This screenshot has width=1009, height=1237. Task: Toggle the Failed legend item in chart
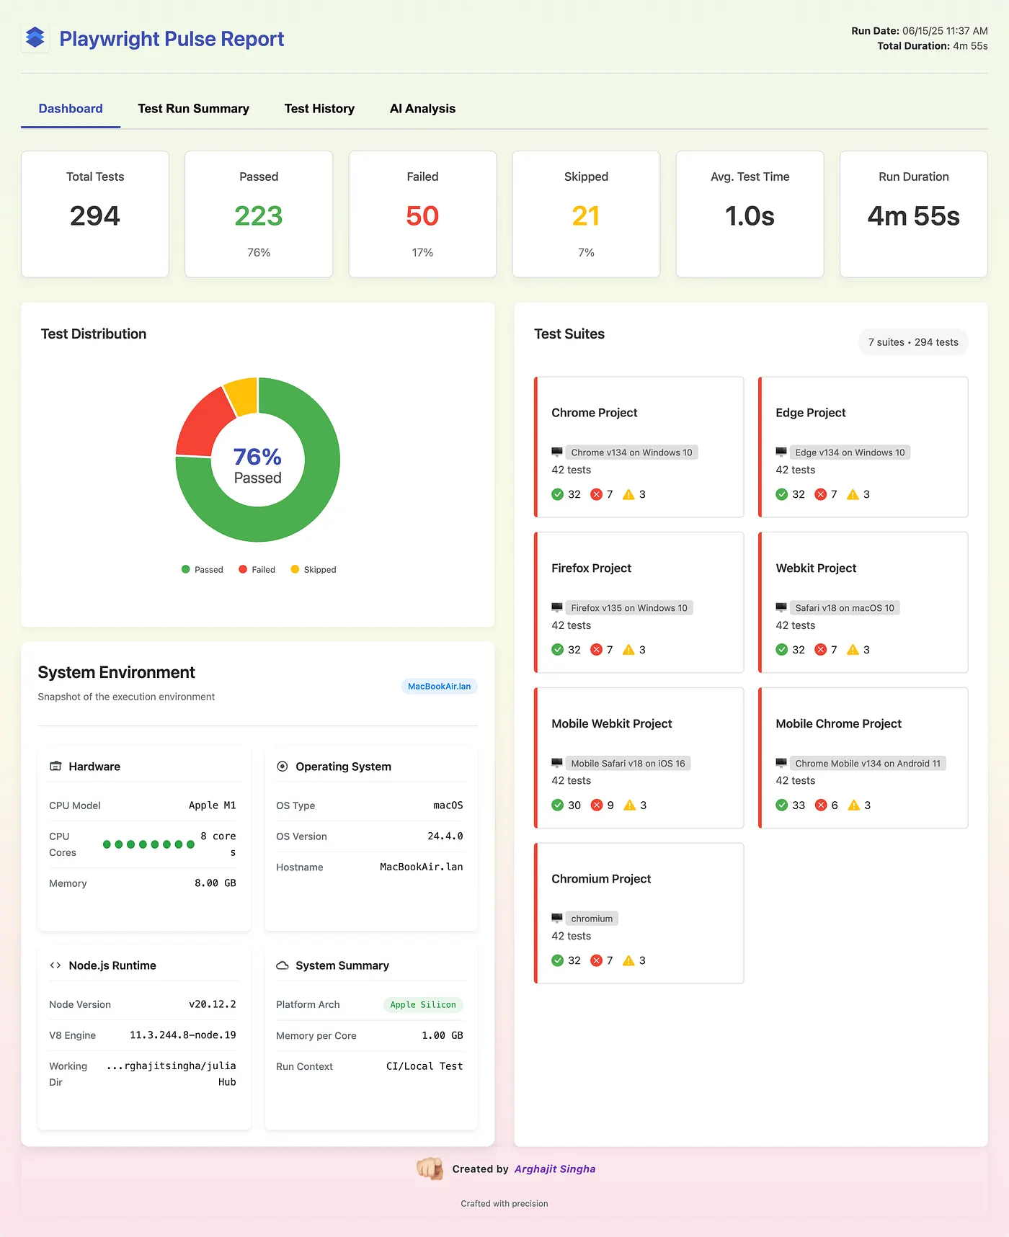[257, 569]
